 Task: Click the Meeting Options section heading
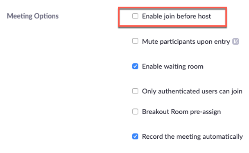[33, 16]
